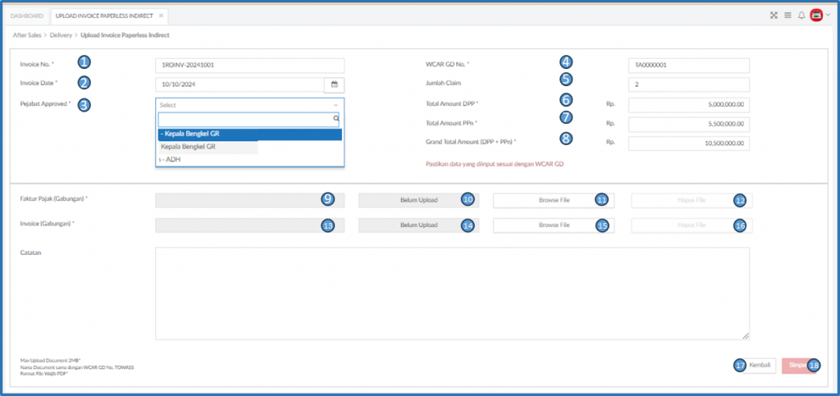Viewport: 840px width, 396px height.
Task: Go to After Sales breadcrumb
Action: 27,35
